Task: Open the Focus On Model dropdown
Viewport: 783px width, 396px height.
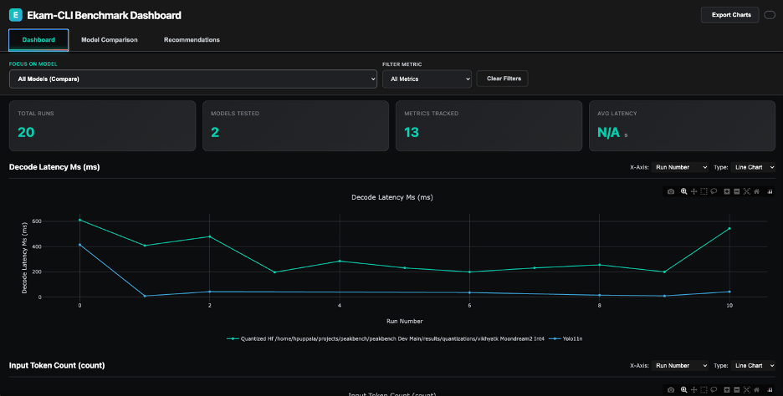Action: pos(192,79)
